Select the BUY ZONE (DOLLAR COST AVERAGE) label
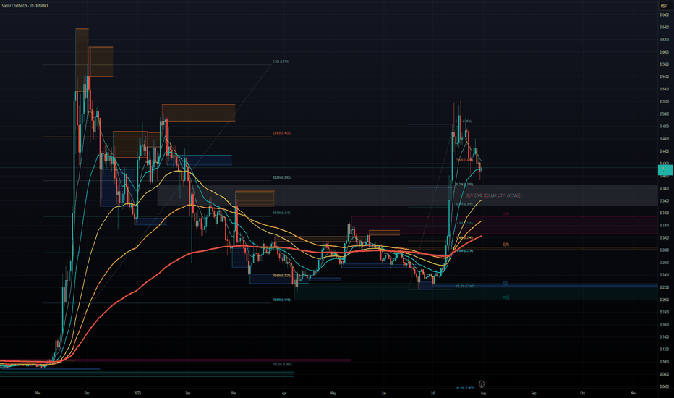Screen dimensions: 674x398 494,196
